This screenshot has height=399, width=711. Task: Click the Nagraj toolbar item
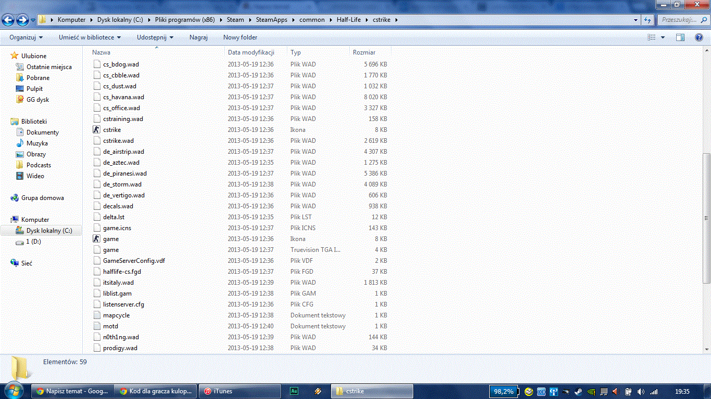[x=198, y=37]
